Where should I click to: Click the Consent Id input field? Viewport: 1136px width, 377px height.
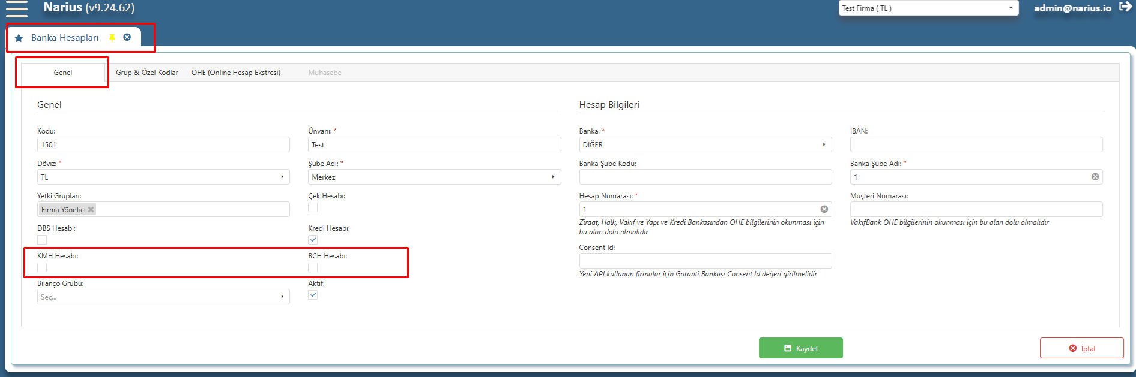(705, 261)
